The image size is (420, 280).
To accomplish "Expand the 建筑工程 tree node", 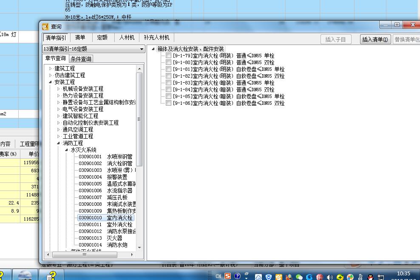I will tap(50, 68).
